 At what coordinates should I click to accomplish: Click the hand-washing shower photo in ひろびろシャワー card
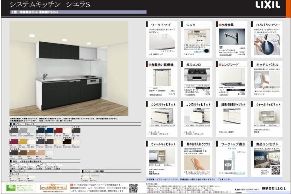pos(267,45)
